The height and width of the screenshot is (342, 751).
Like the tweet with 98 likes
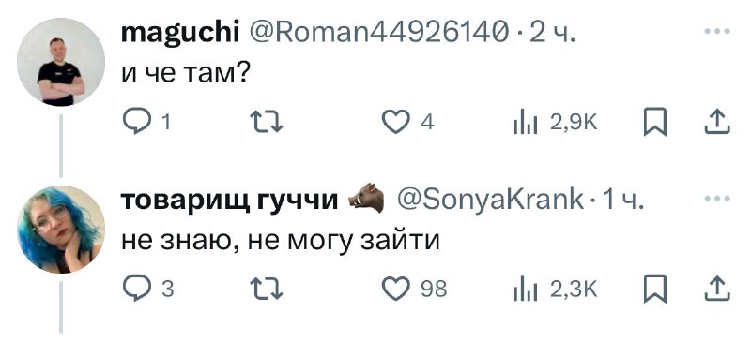coord(414,289)
